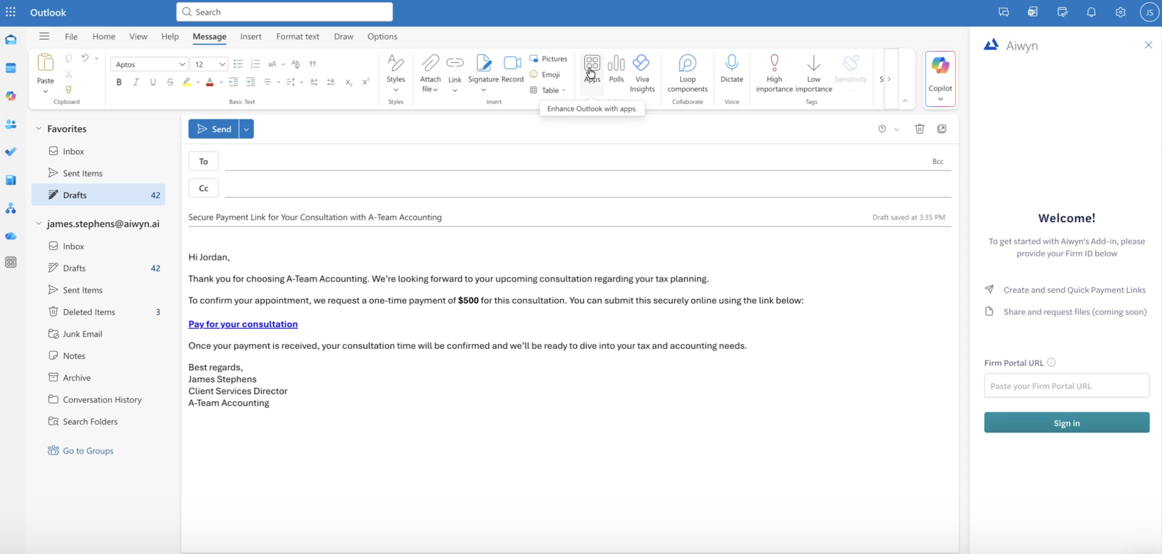Insert a bulleted list

click(x=238, y=63)
